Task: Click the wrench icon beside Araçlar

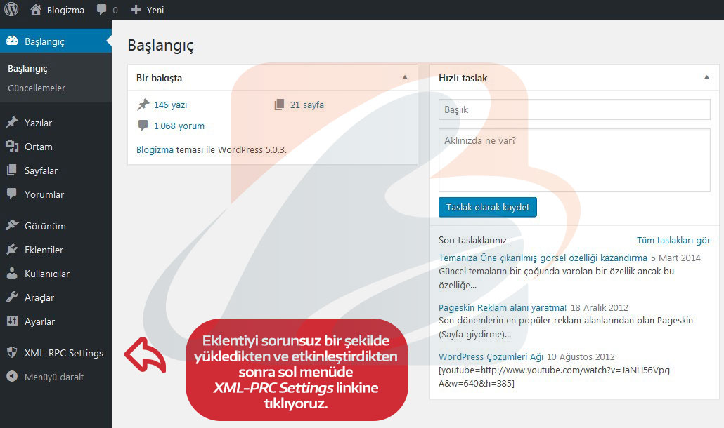Action: coord(12,297)
